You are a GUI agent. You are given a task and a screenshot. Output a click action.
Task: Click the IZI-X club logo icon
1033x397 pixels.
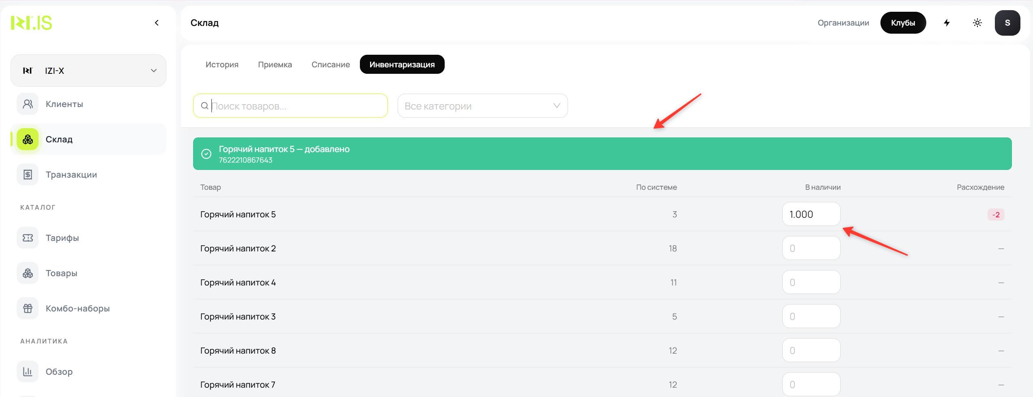[27, 71]
